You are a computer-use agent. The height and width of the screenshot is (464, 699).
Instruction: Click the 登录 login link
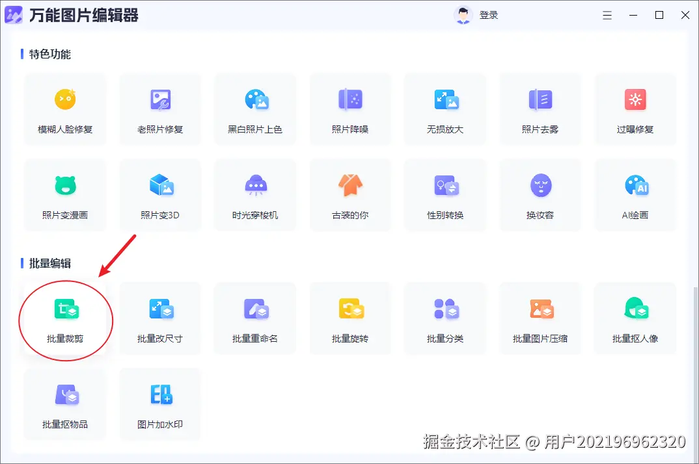click(489, 15)
